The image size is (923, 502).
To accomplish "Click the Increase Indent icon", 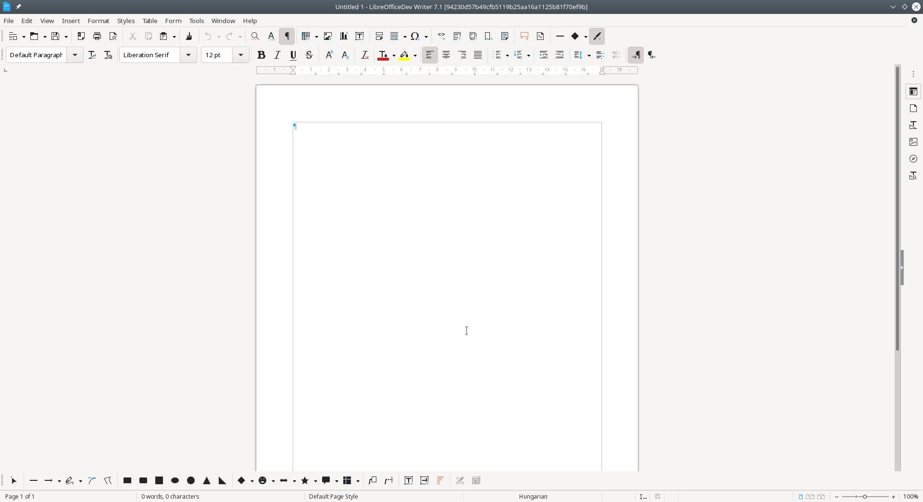I will click(x=544, y=55).
